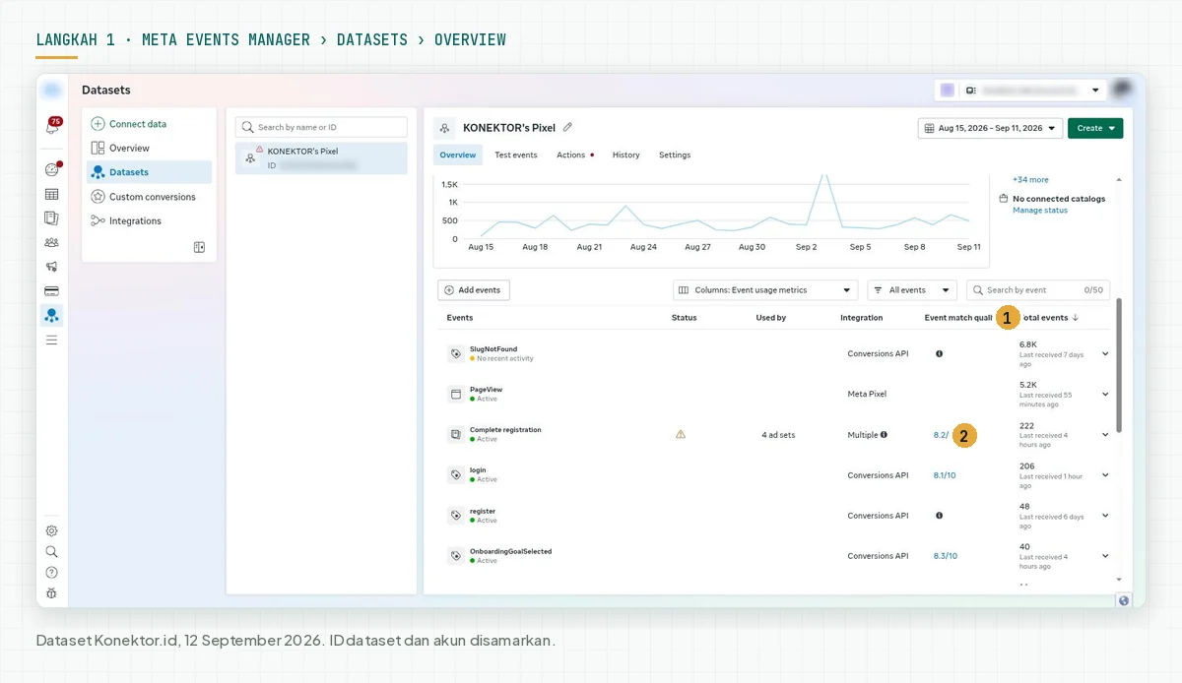Expand the PageView row chevron
This screenshot has width=1182, height=683.
(1105, 394)
